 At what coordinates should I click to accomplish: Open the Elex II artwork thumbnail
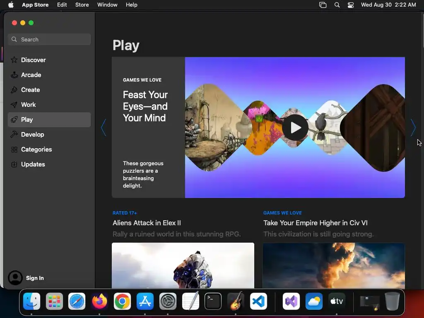(183, 265)
